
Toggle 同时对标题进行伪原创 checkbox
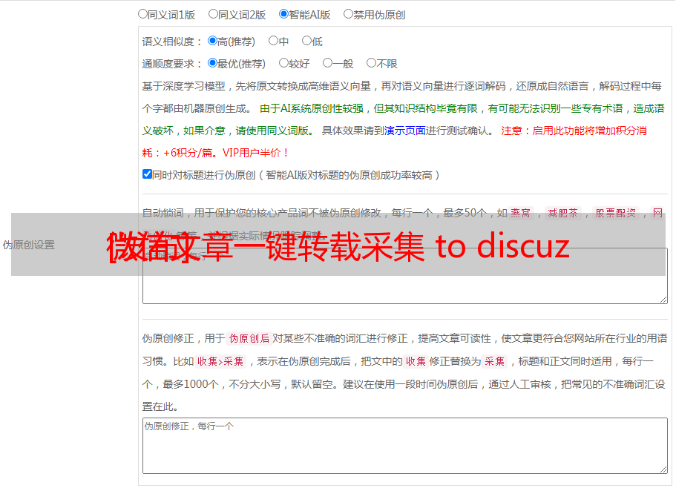tap(147, 174)
